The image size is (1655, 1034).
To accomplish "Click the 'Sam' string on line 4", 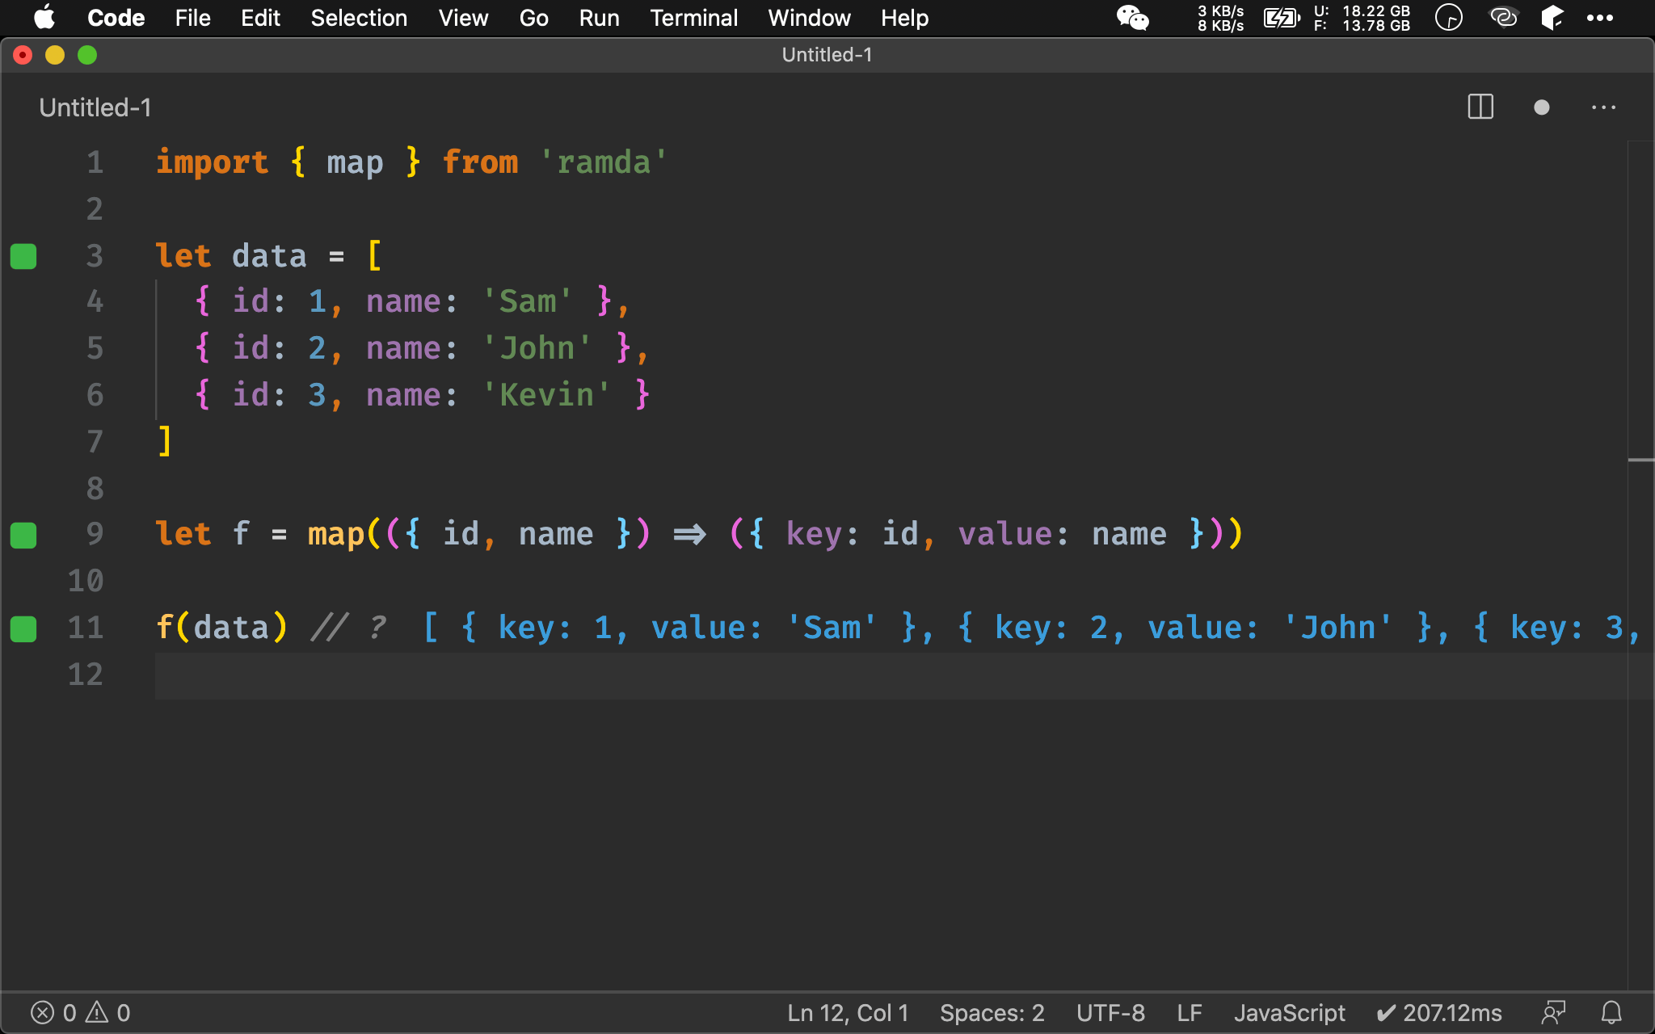I will tap(527, 301).
